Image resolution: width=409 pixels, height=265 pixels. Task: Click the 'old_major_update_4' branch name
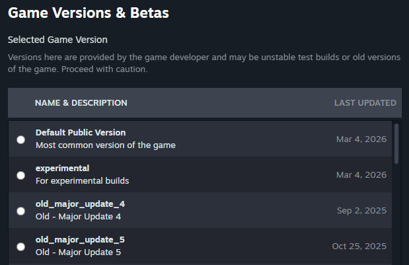click(80, 204)
